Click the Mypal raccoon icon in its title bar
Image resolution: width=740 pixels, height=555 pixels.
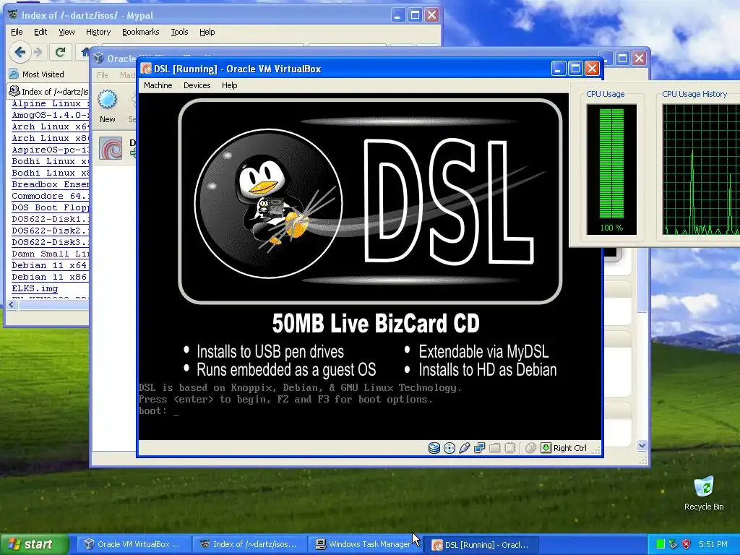(x=13, y=15)
